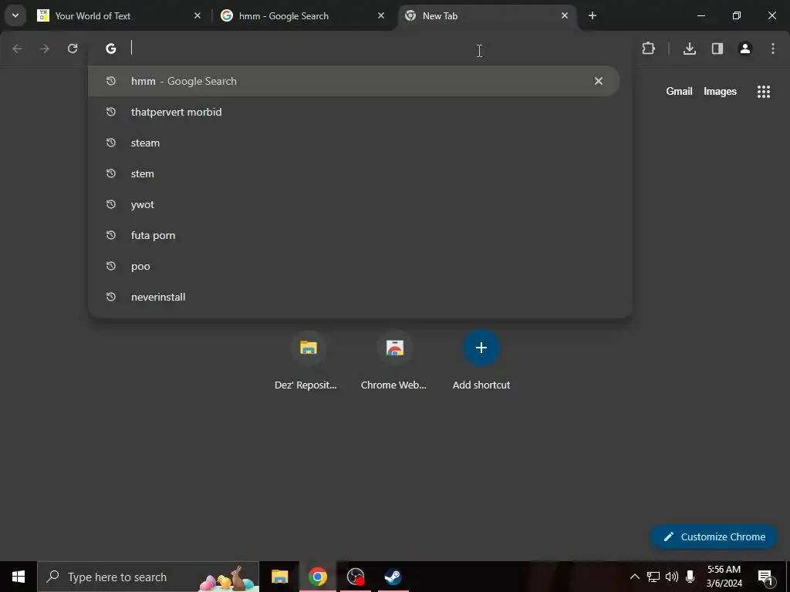Open the Extensions puzzle icon
This screenshot has width=790, height=592.
pyautogui.click(x=648, y=49)
